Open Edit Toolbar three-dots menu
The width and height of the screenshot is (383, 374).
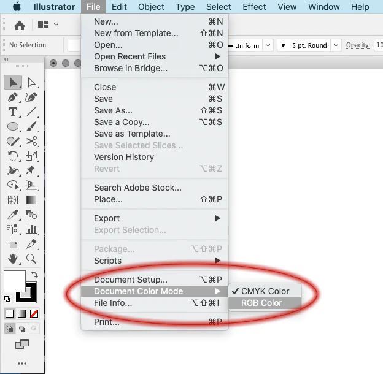click(x=22, y=364)
